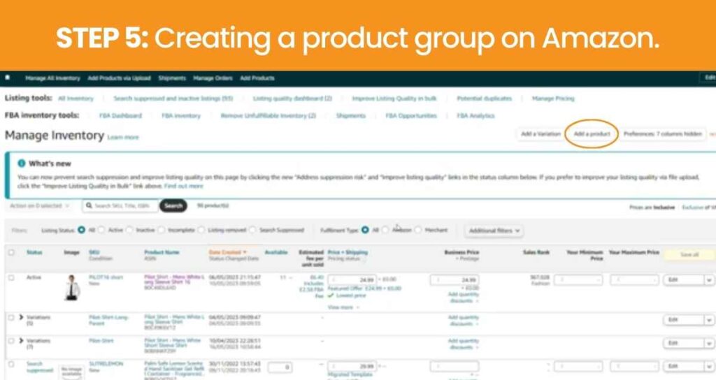Click the Business Price 24.99 input field
The height and width of the screenshot is (380, 716).
coord(454,279)
